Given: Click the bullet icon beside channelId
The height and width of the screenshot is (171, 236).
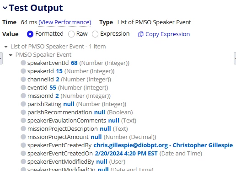Looking at the screenshot, I should pyautogui.click(x=23, y=79).
